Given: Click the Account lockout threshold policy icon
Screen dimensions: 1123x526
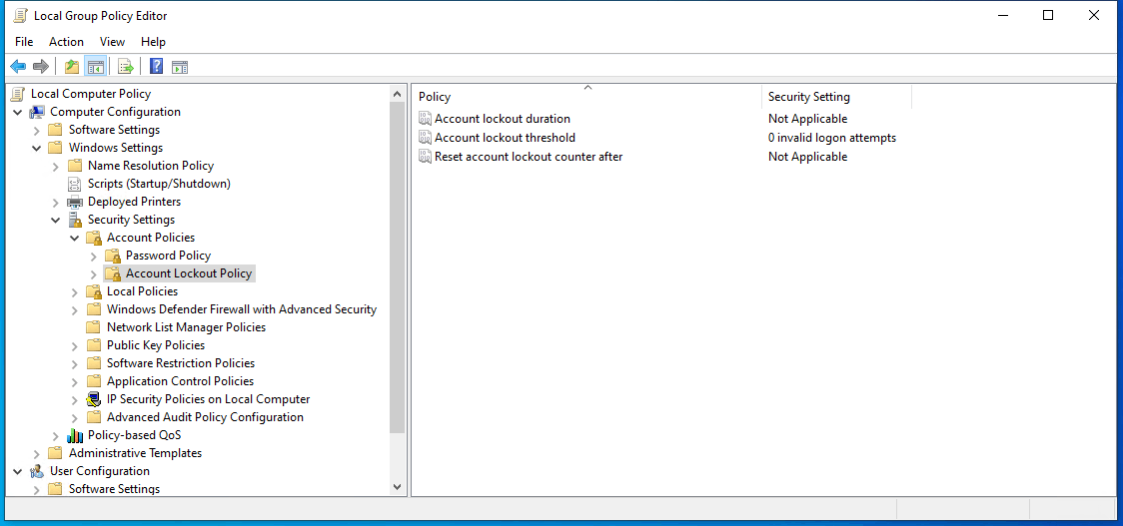Looking at the screenshot, I should pyautogui.click(x=425, y=138).
